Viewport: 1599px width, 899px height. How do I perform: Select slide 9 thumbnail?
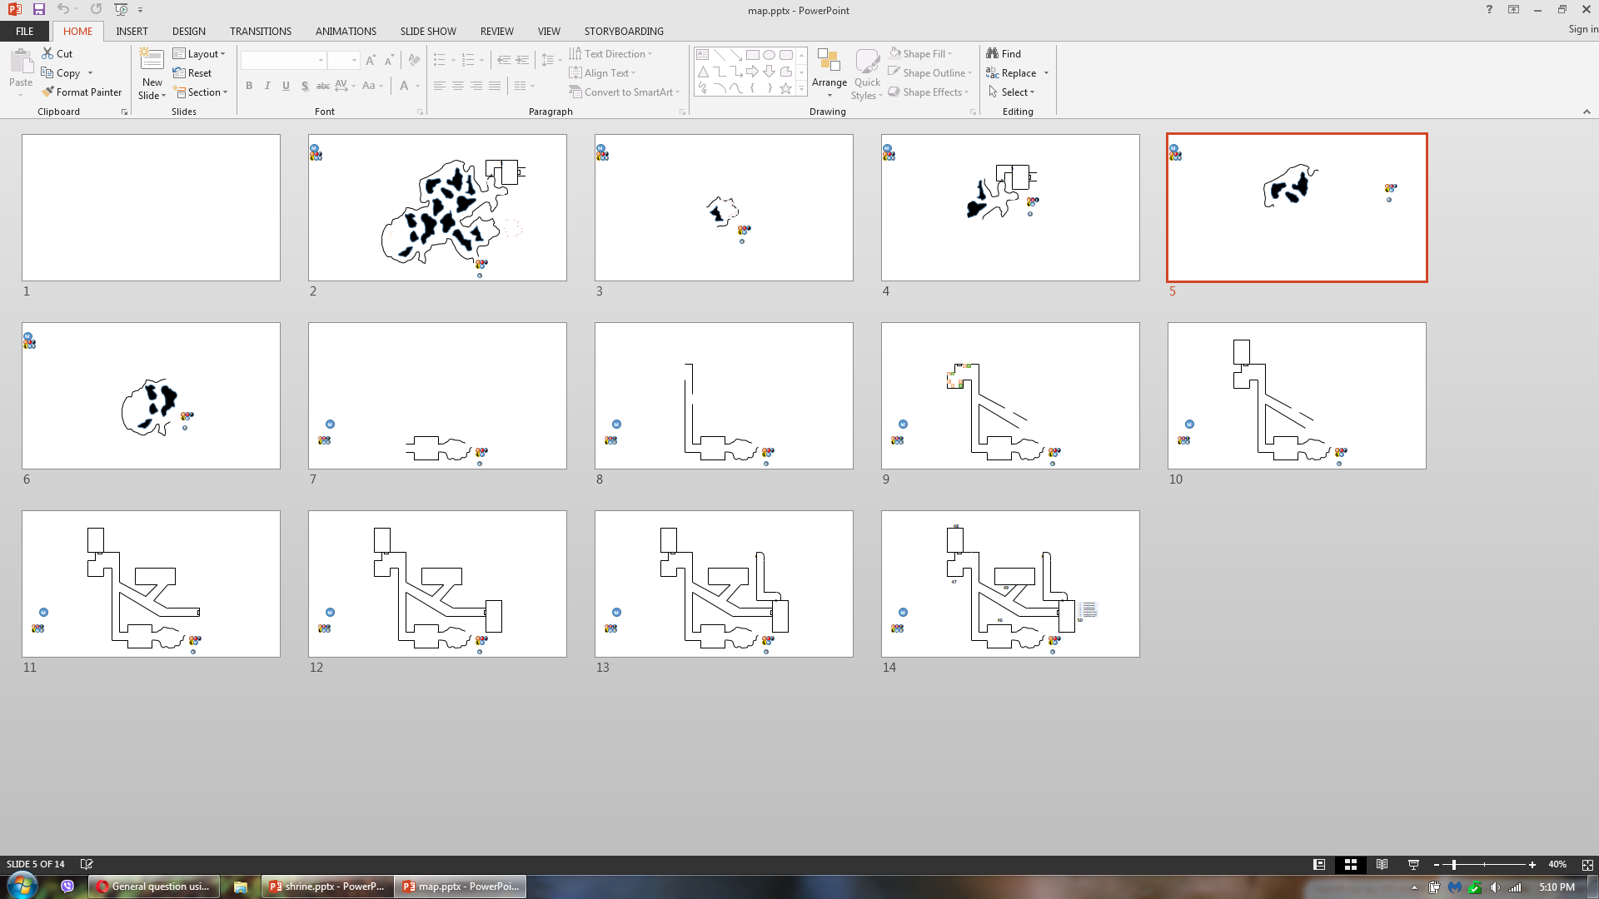[1009, 395]
